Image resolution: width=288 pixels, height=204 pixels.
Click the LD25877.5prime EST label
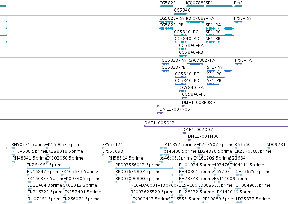pyautogui.click(x=253, y=199)
